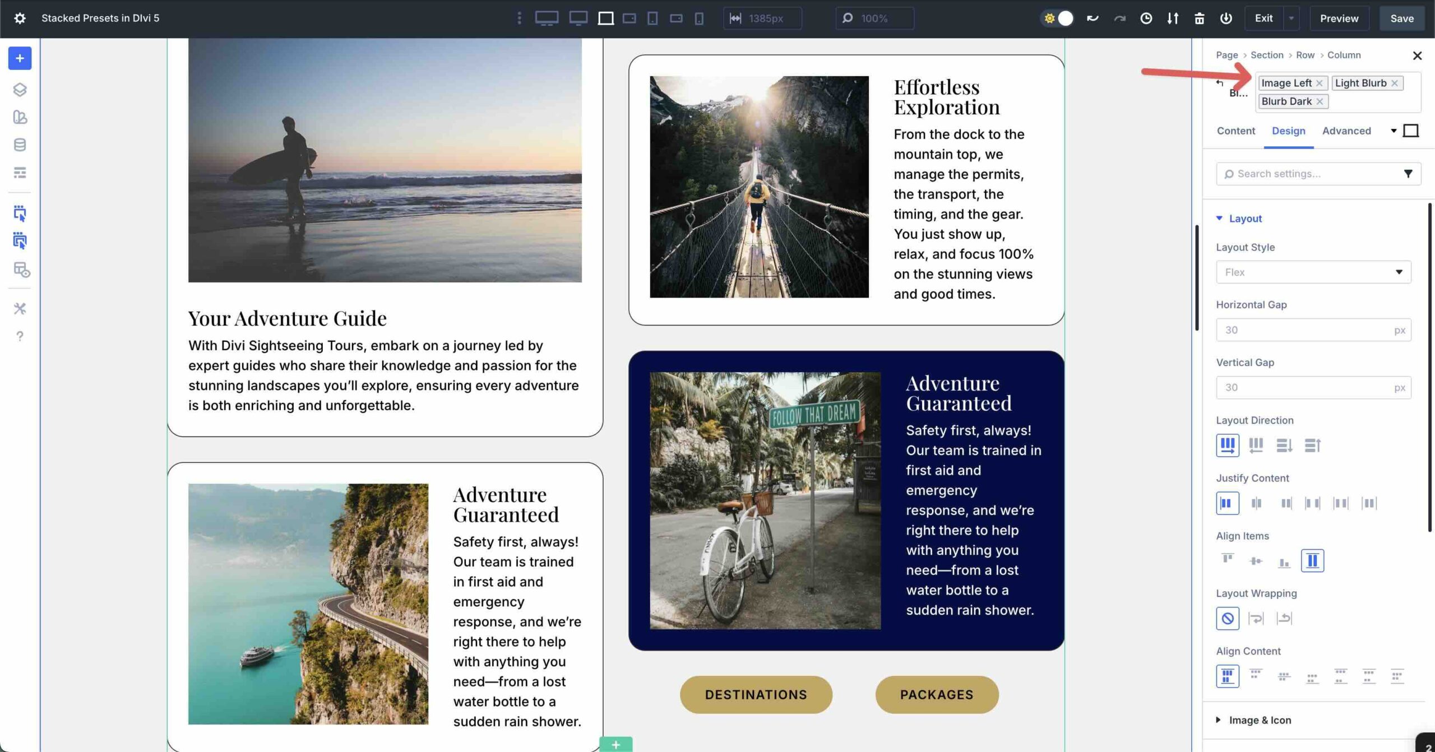Click the DESTINATIONS button in the layout
Image resolution: width=1435 pixels, height=752 pixels.
[756, 694]
